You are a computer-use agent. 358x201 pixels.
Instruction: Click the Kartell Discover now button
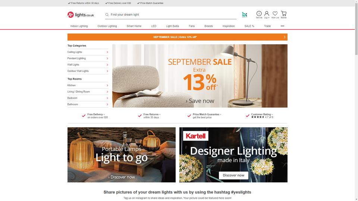[x=233, y=175]
